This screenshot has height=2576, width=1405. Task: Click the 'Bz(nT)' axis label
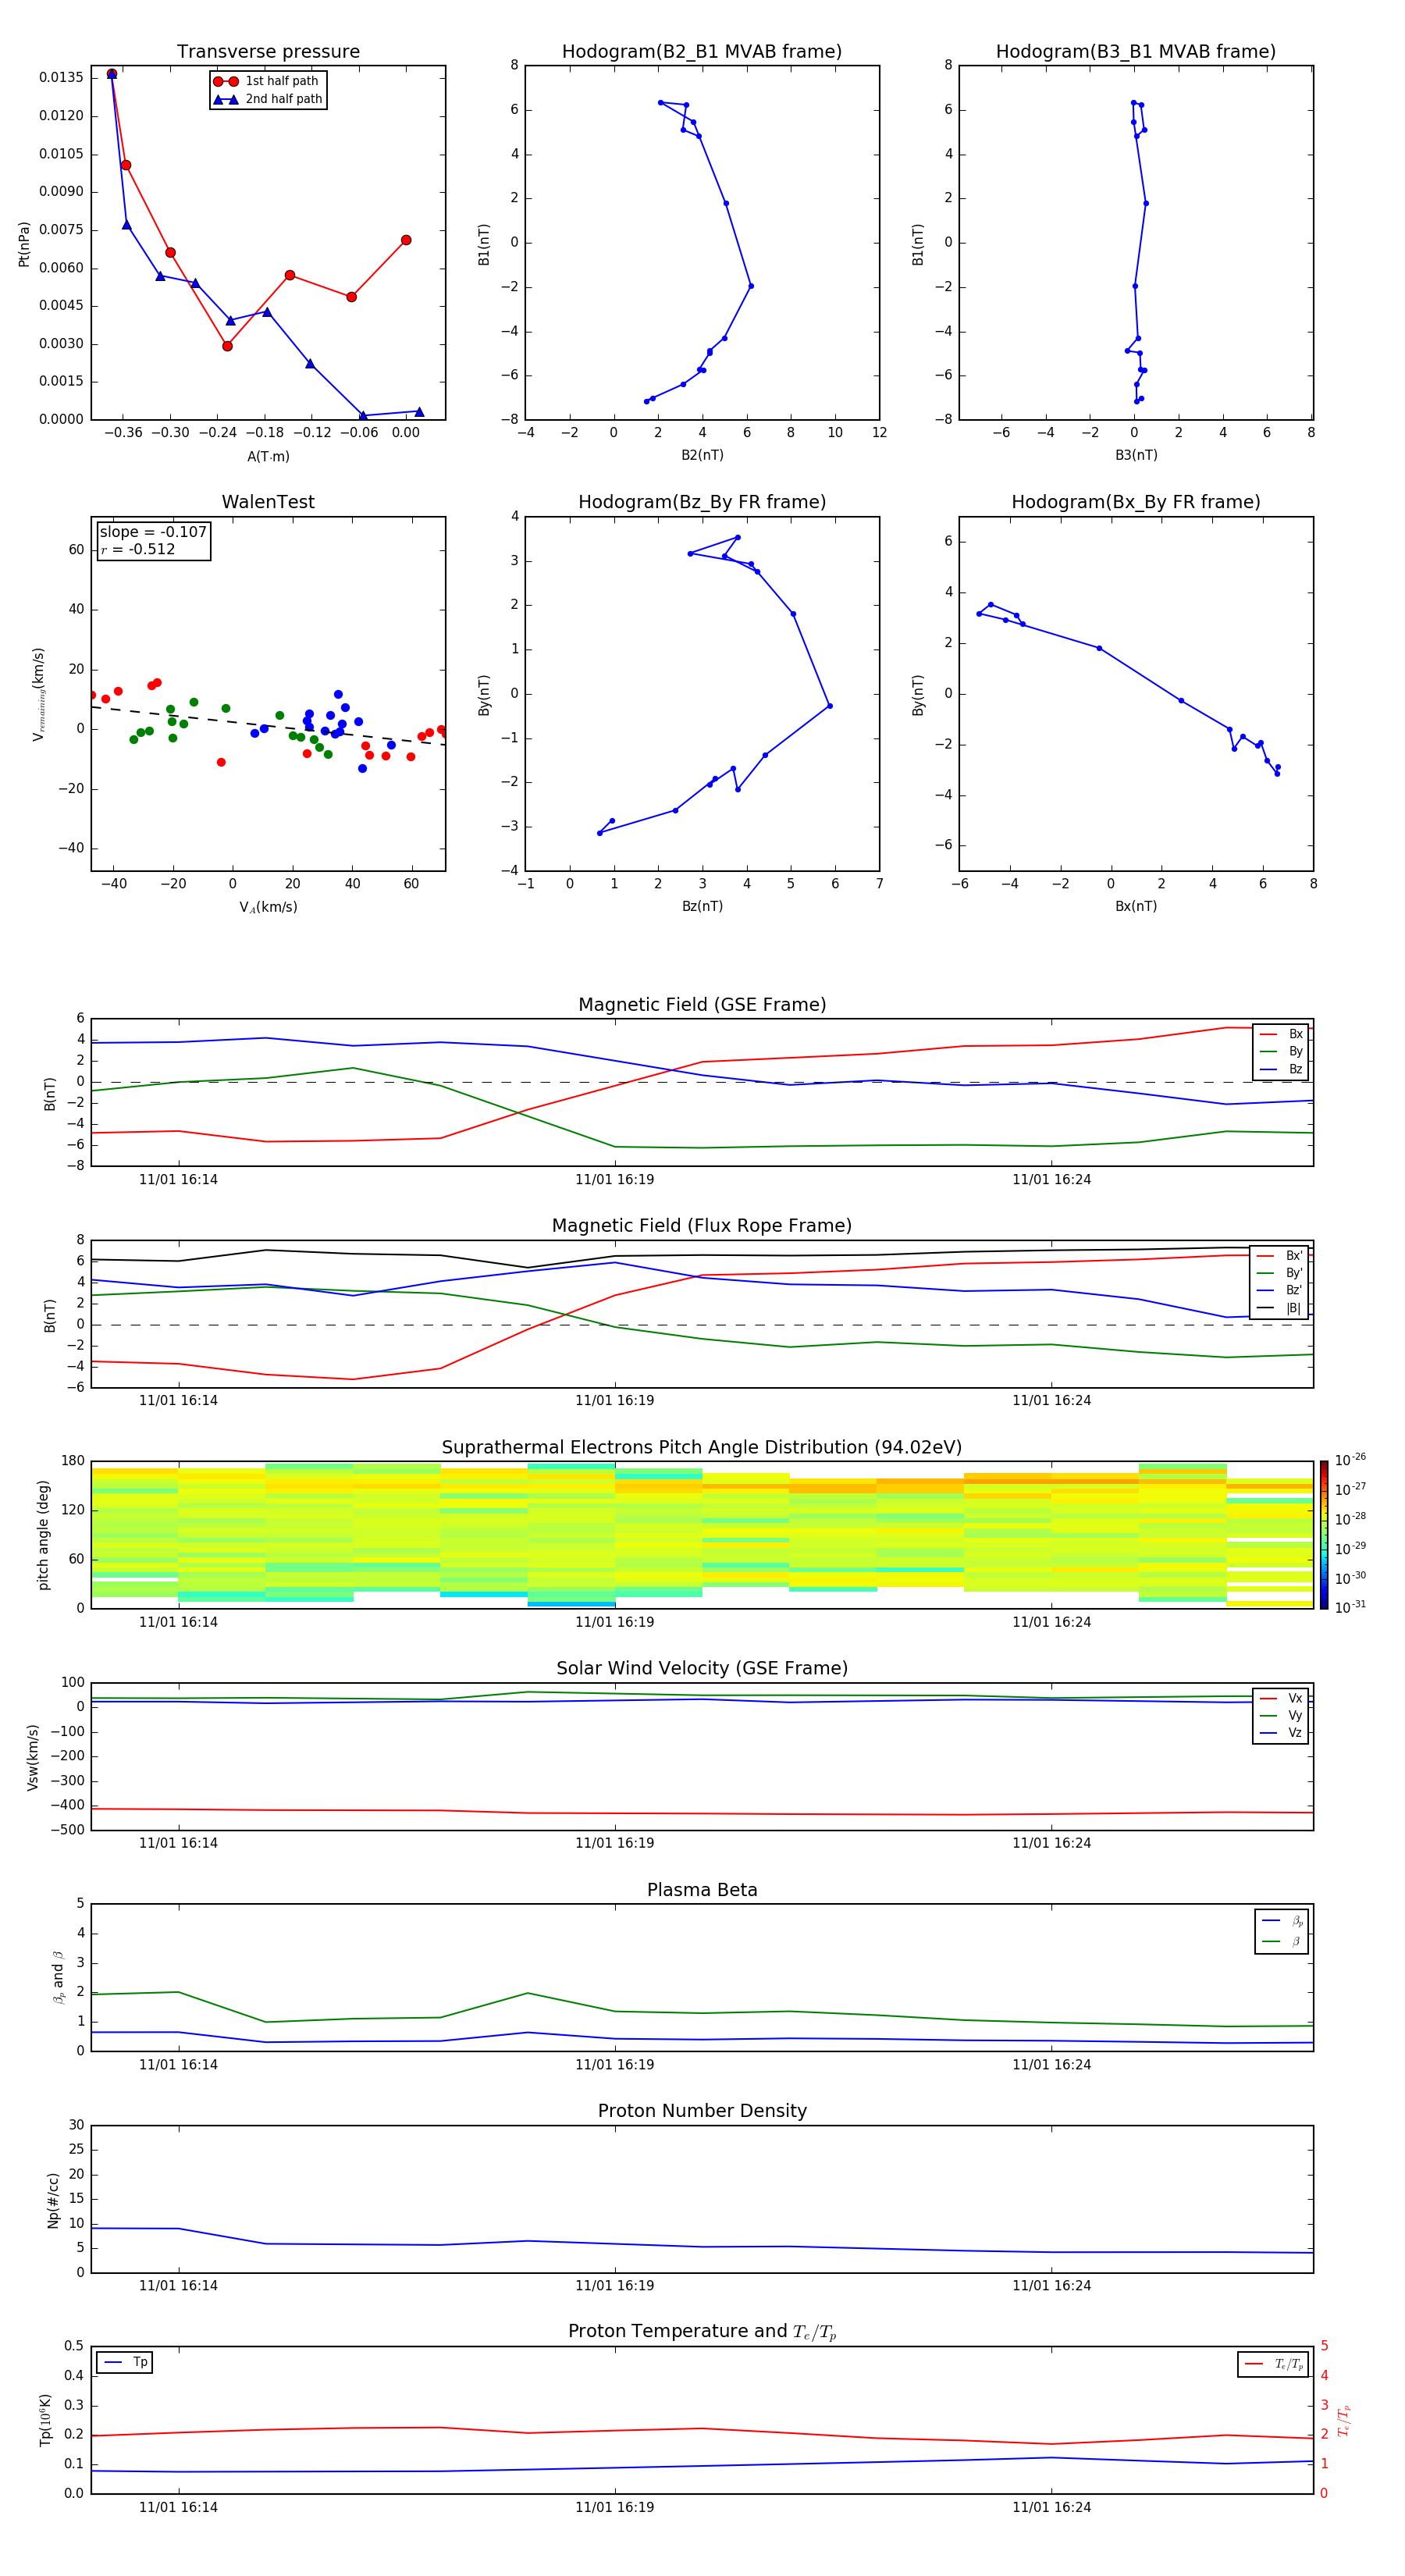[702, 906]
